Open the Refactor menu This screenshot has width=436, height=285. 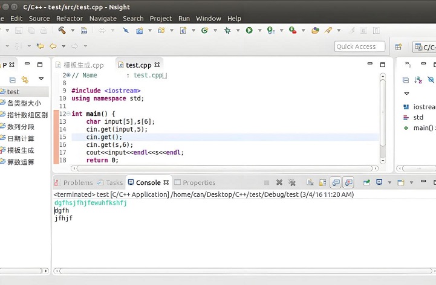tap(70, 19)
